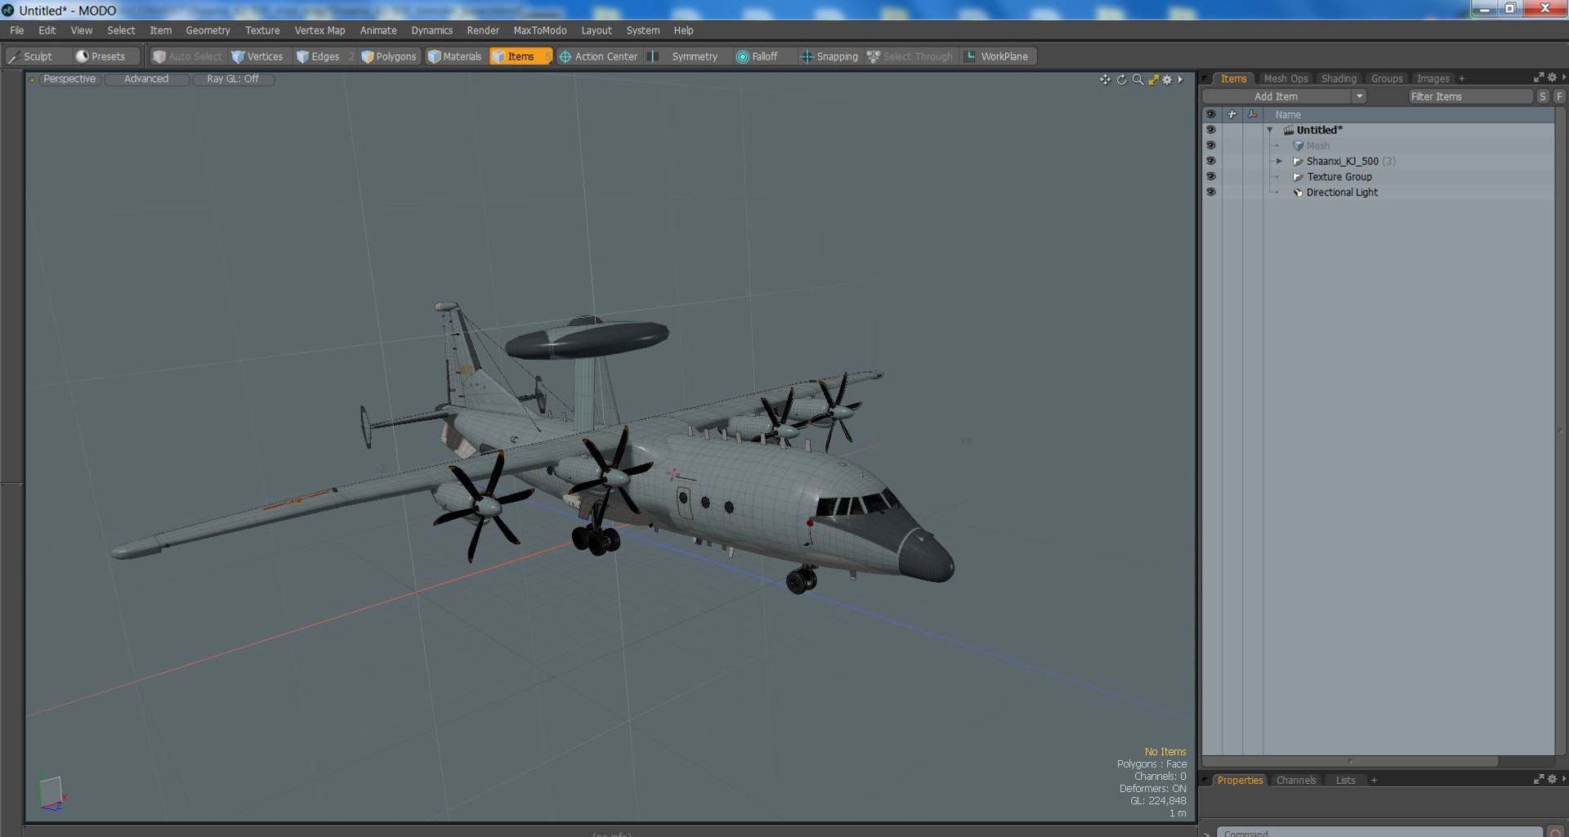Image resolution: width=1569 pixels, height=837 pixels.
Task: Click the S button next to Filter Items
Action: (x=1543, y=96)
